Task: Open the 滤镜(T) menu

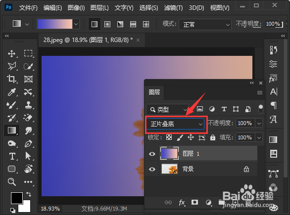Action: point(173,8)
